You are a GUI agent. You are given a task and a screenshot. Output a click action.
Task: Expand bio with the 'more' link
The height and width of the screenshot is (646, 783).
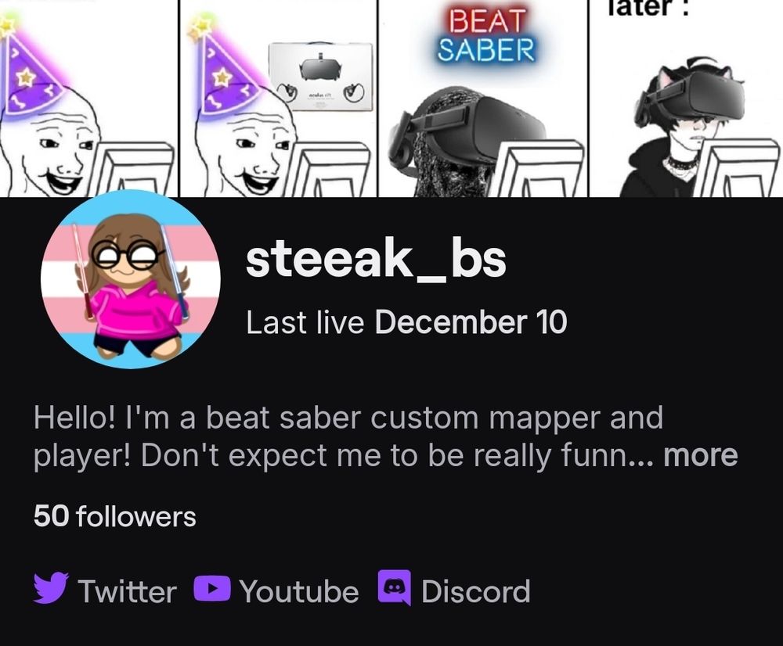click(700, 455)
